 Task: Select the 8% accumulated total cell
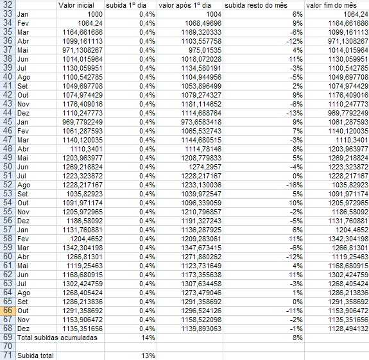tap(264, 338)
